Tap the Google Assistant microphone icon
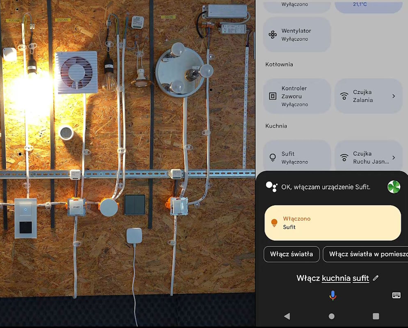Viewport: 408px width, 328px height. pyautogui.click(x=332, y=295)
